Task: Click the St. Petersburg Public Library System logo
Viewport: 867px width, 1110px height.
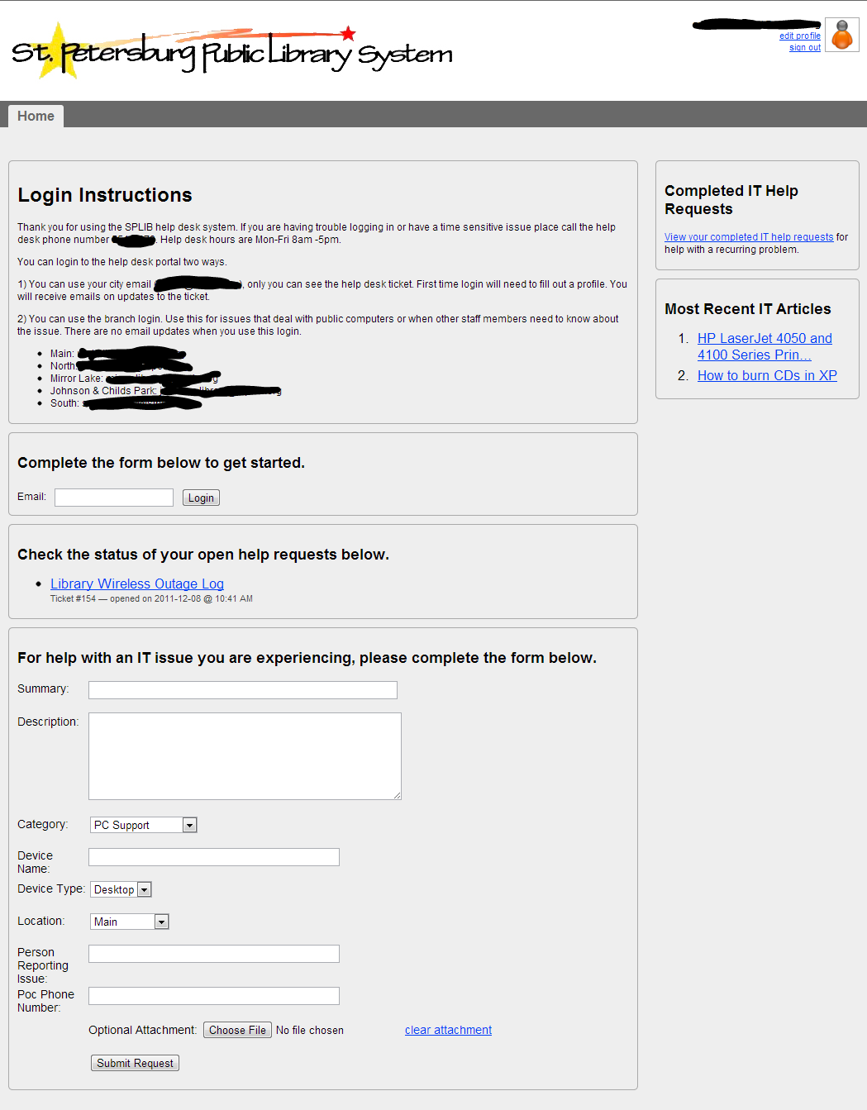Action: click(x=232, y=52)
